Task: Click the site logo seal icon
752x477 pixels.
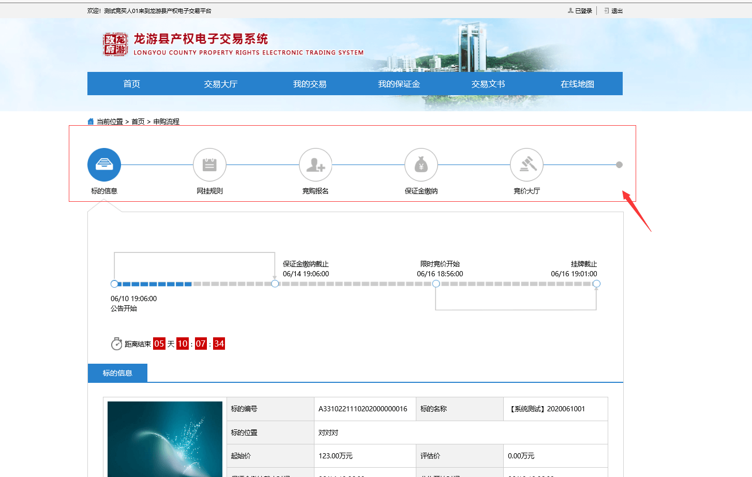Action: click(115, 44)
